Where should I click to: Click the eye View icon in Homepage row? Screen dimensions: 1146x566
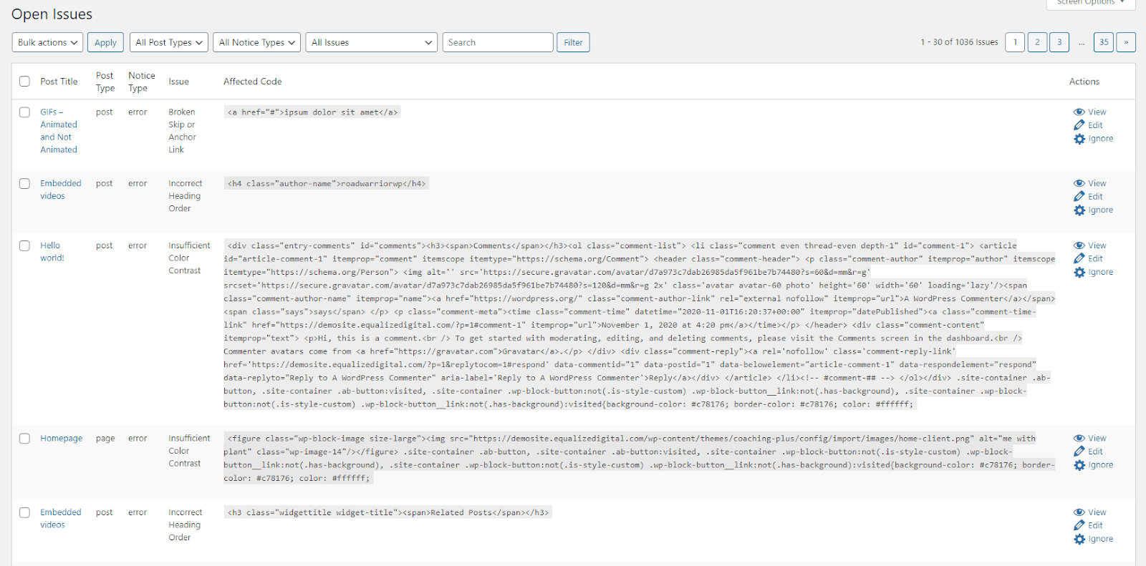click(x=1079, y=438)
